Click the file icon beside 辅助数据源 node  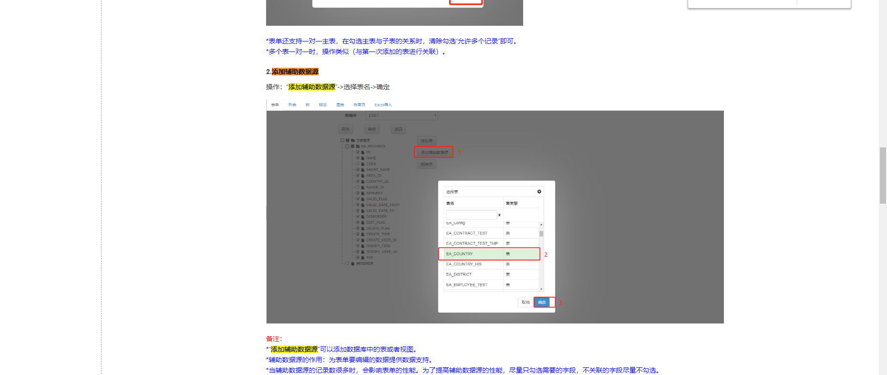coord(353,263)
